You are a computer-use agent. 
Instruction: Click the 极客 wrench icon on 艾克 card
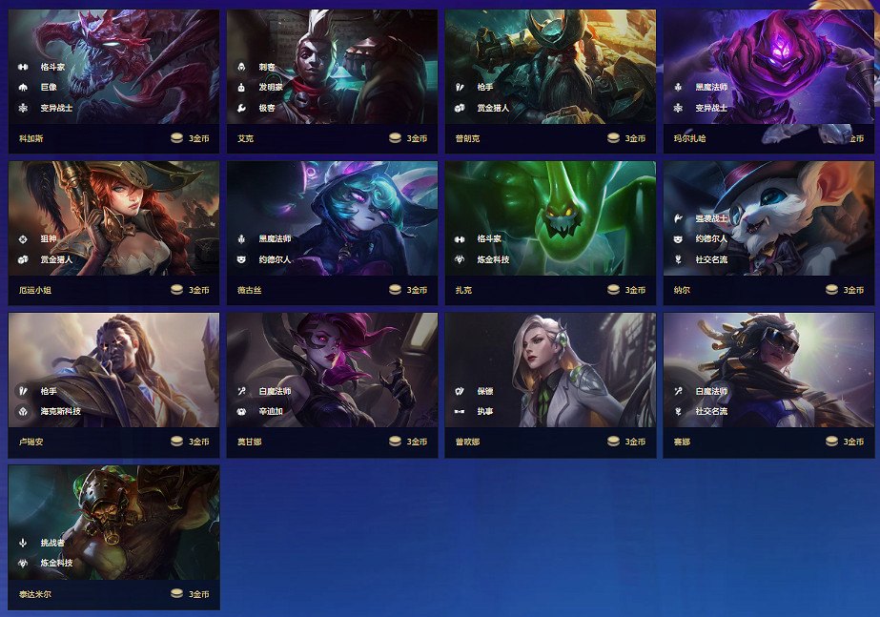coord(241,108)
